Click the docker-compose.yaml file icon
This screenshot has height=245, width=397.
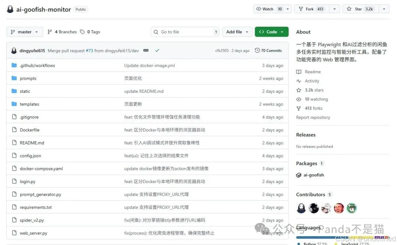(x=14, y=168)
